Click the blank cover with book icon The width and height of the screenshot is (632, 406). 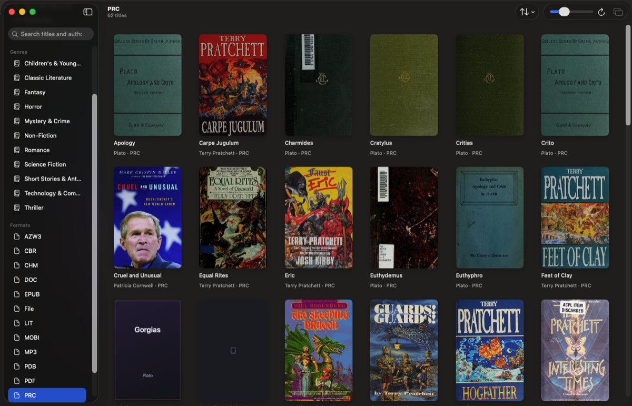233,350
